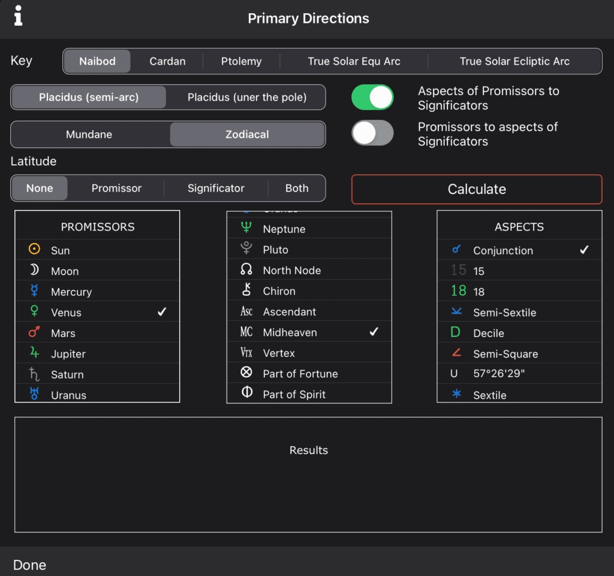Screen dimensions: 614x576
Task: Select the True Solar Equ Arc key
Action: pyautogui.click(x=354, y=60)
